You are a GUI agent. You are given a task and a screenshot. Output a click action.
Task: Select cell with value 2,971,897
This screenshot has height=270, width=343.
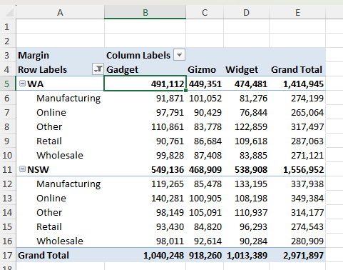coord(297,255)
